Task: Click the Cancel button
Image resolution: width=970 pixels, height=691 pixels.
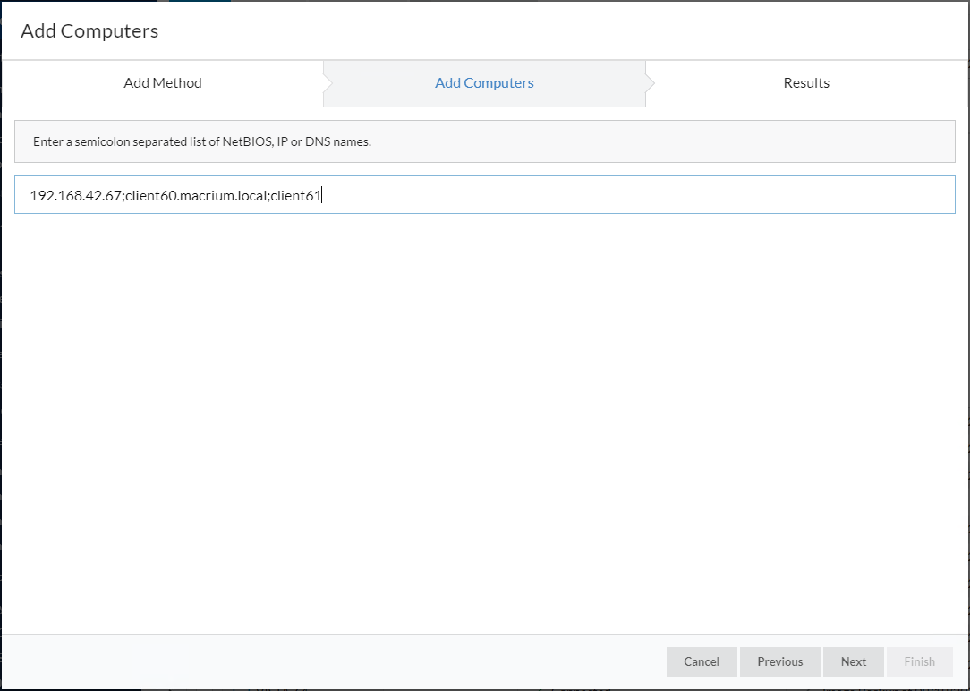Action: [x=702, y=661]
